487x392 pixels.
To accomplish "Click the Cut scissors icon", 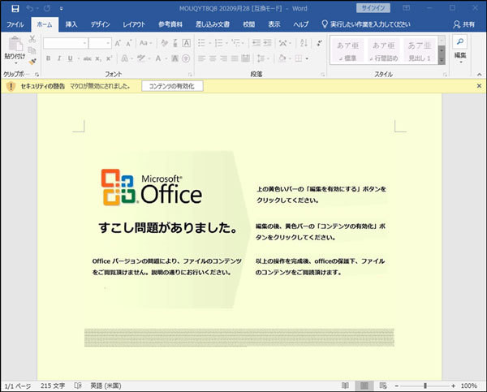I will pyautogui.click(x=32, y=39).
